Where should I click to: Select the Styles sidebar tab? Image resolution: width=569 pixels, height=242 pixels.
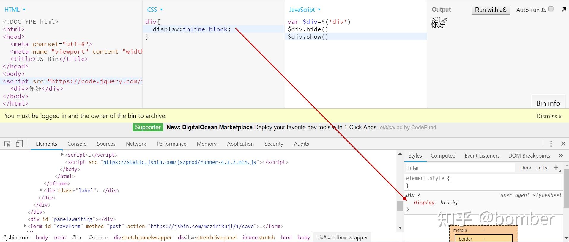[x=415, y=156]
